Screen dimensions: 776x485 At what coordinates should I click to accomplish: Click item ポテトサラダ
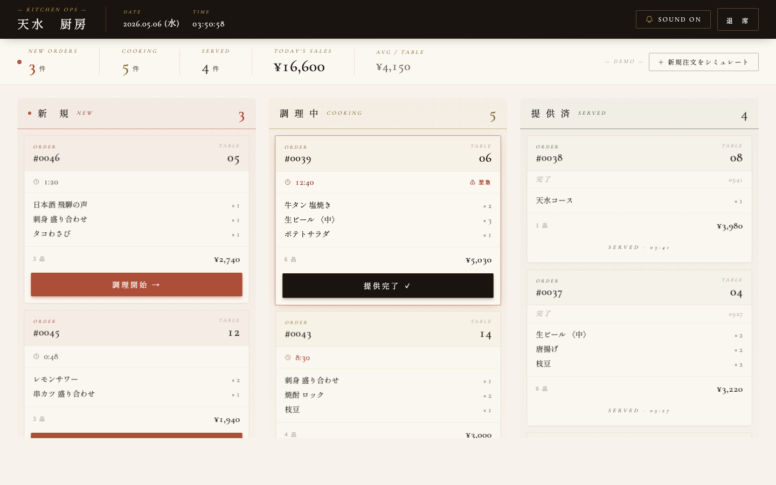(x=307, y=234)
